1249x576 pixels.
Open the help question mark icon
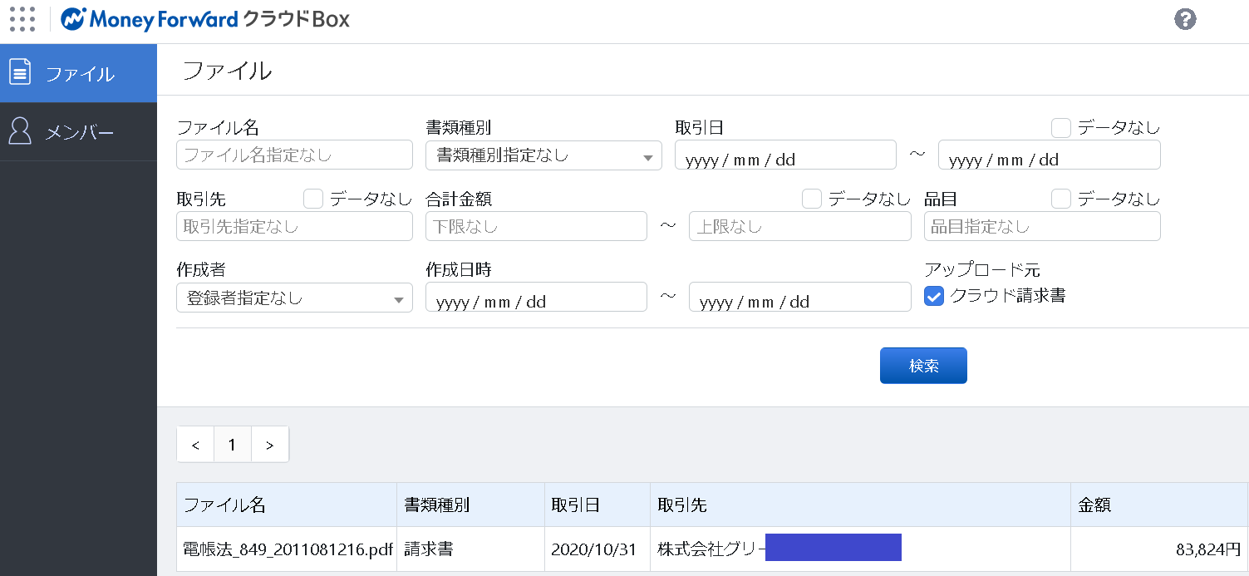coord(1185,20)
